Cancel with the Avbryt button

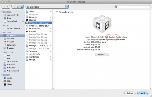coord(130,93)
